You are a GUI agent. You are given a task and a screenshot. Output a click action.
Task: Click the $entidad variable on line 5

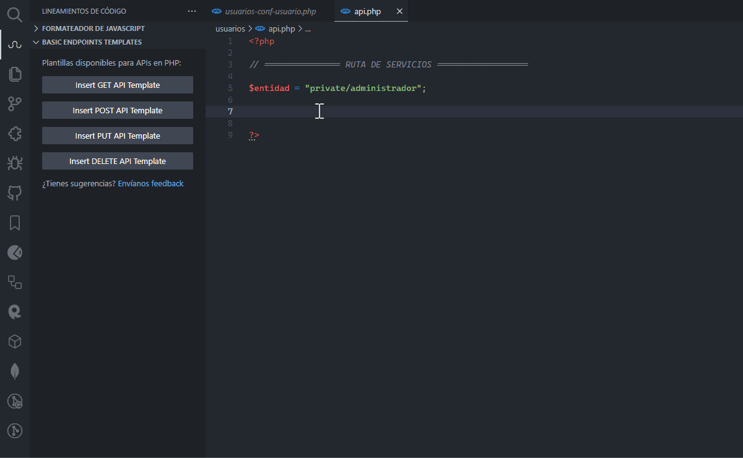click(x=269, y=88)
